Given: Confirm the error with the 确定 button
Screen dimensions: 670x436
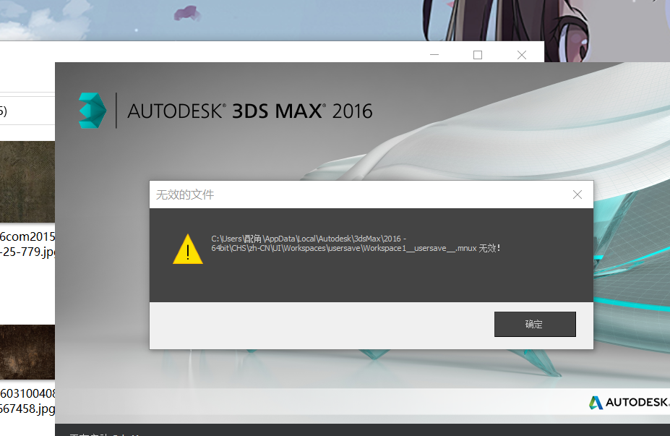Looking at the screenshot, I should click(535, 324).
